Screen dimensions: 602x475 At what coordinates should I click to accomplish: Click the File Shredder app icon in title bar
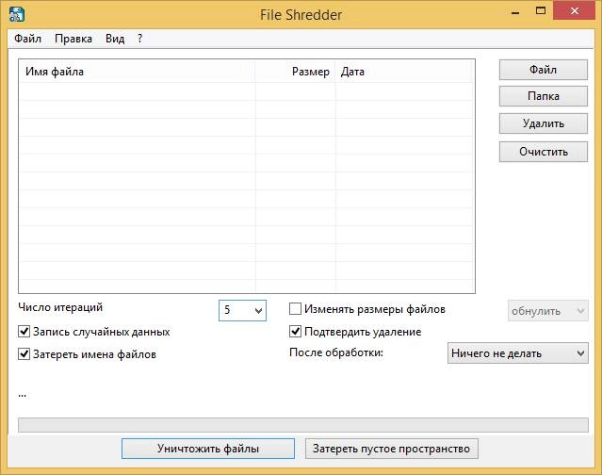coord(17,14)
